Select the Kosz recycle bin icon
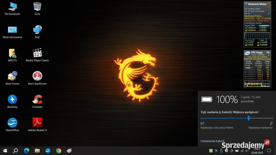The width and height of the screenshot is (276, 155). (x=37, y=9)
